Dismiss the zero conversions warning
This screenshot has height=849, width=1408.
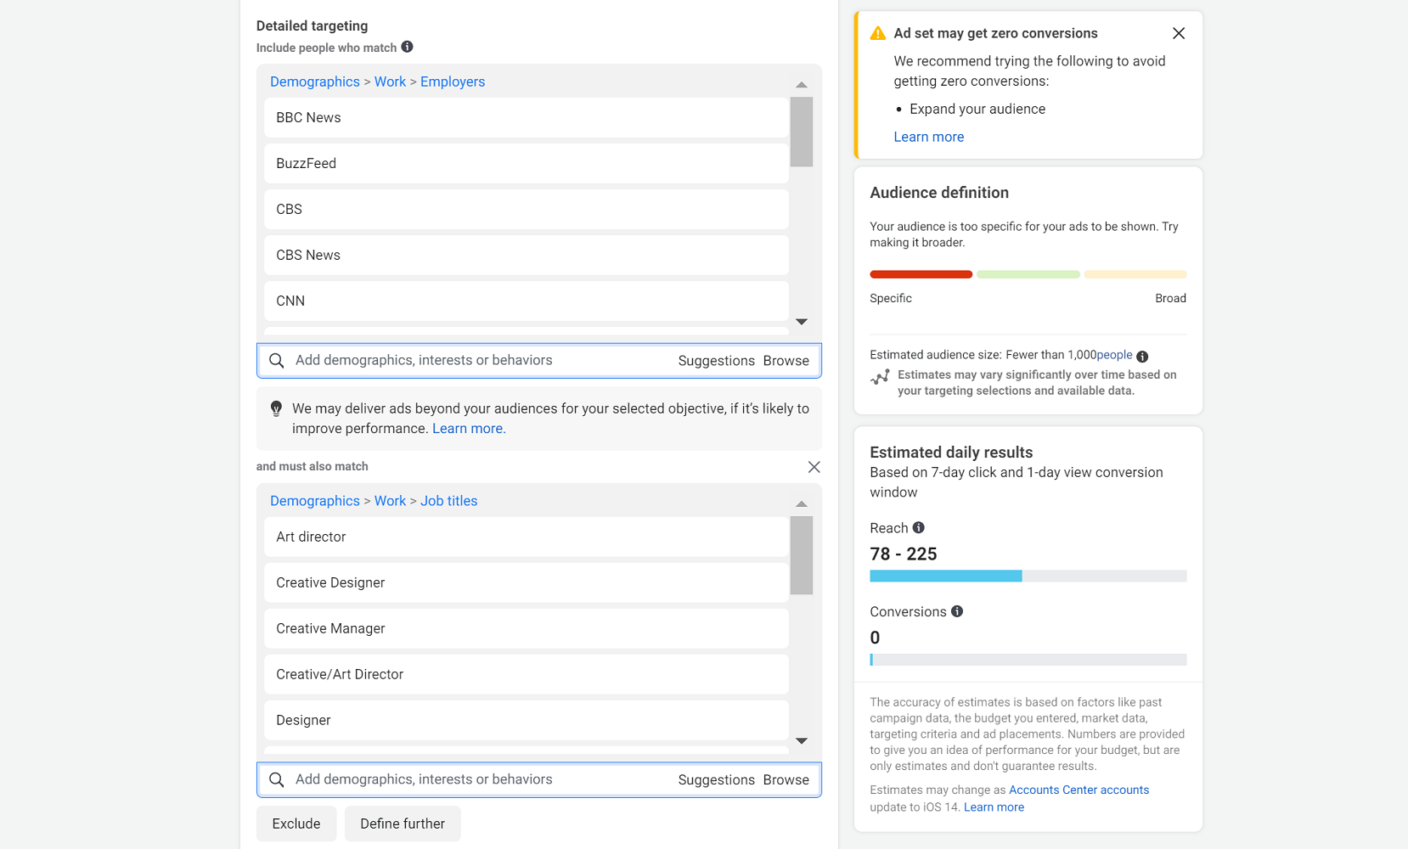click(x=1178, y=33)
